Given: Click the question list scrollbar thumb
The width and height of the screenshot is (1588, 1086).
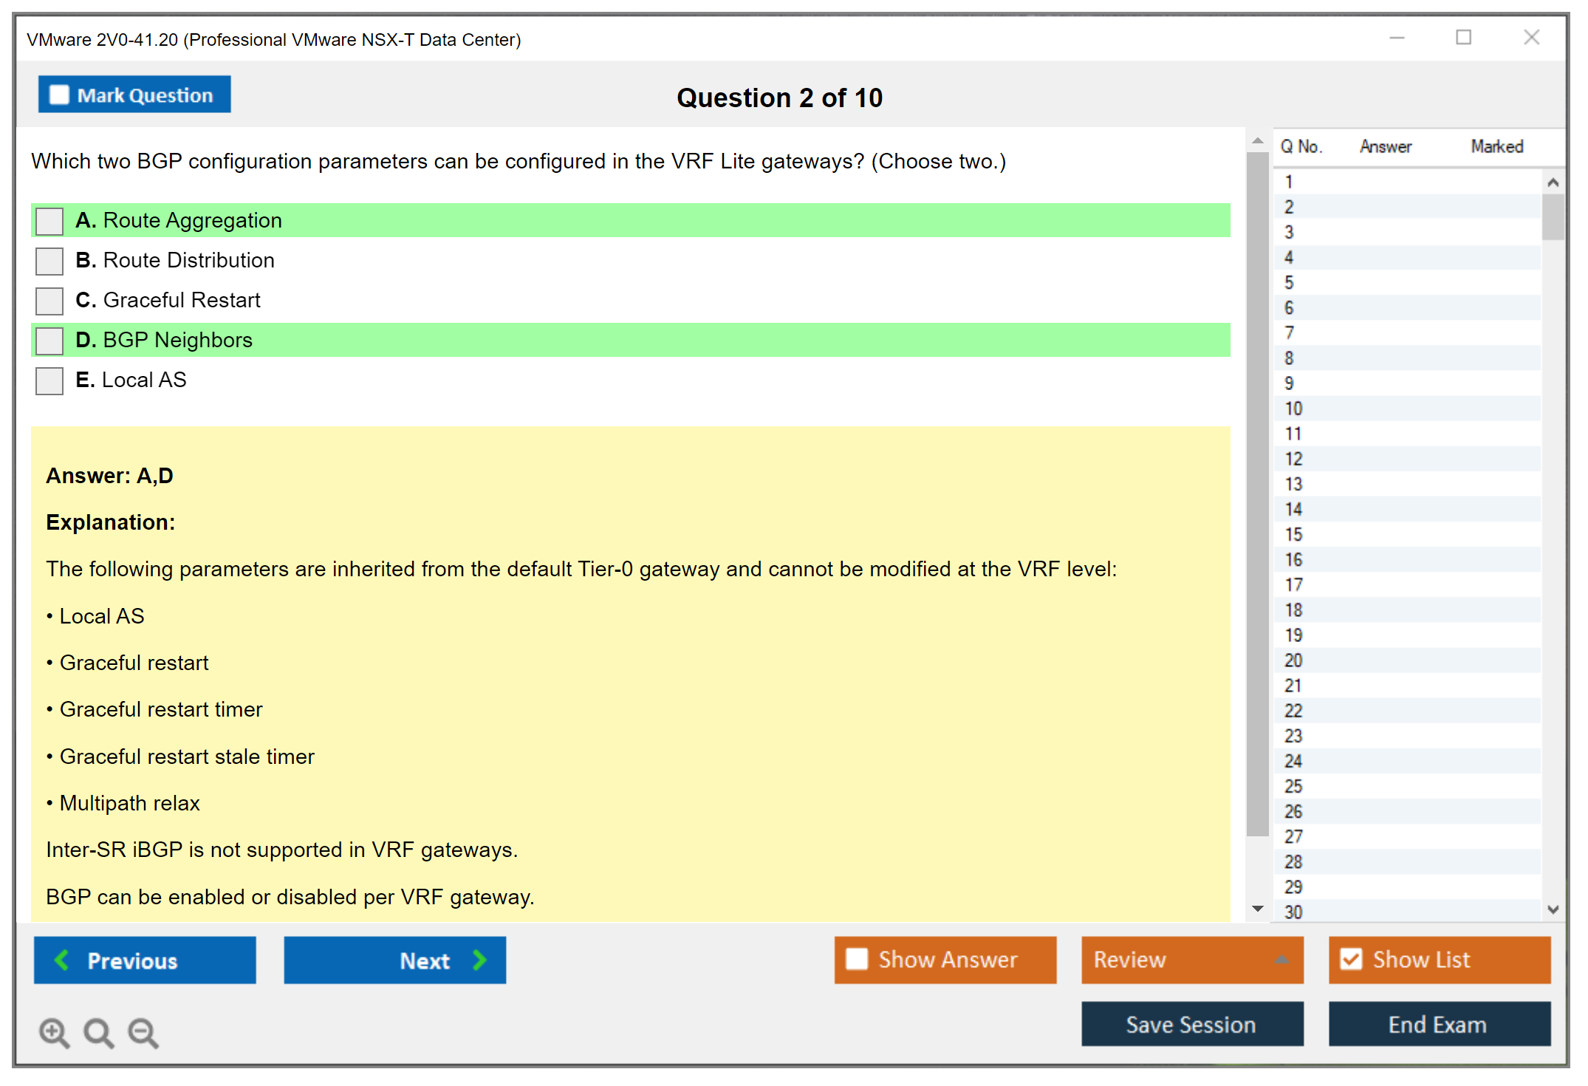Looking at the screenshot, I should click(x=1553, y=216).
